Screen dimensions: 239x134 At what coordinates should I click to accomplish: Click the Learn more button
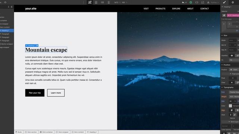[56, 93]
